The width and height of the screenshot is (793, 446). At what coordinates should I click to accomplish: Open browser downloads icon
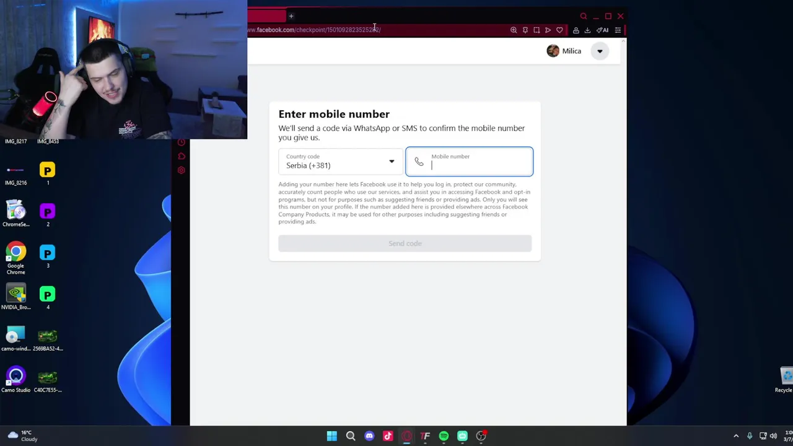pos(587,30)
